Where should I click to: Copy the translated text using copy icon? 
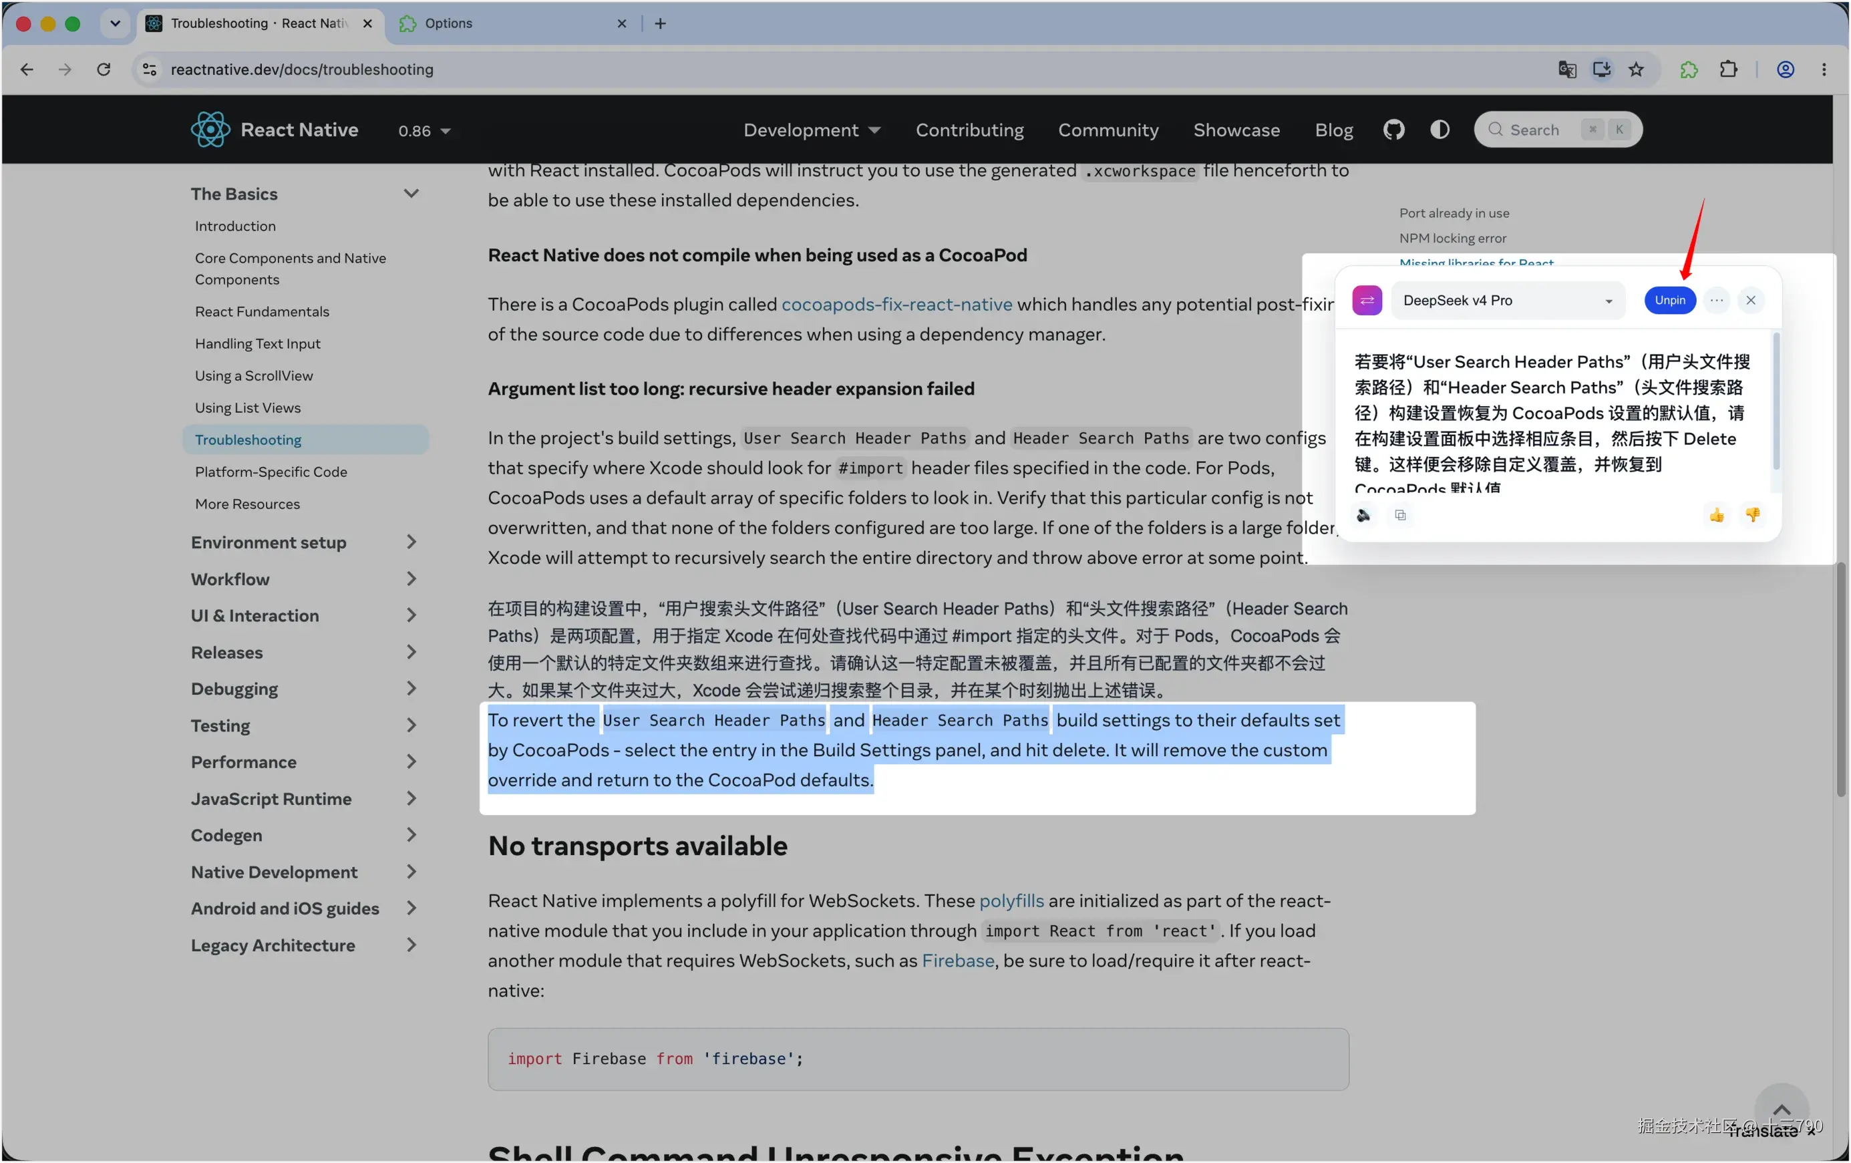(x=1400, y=515)
